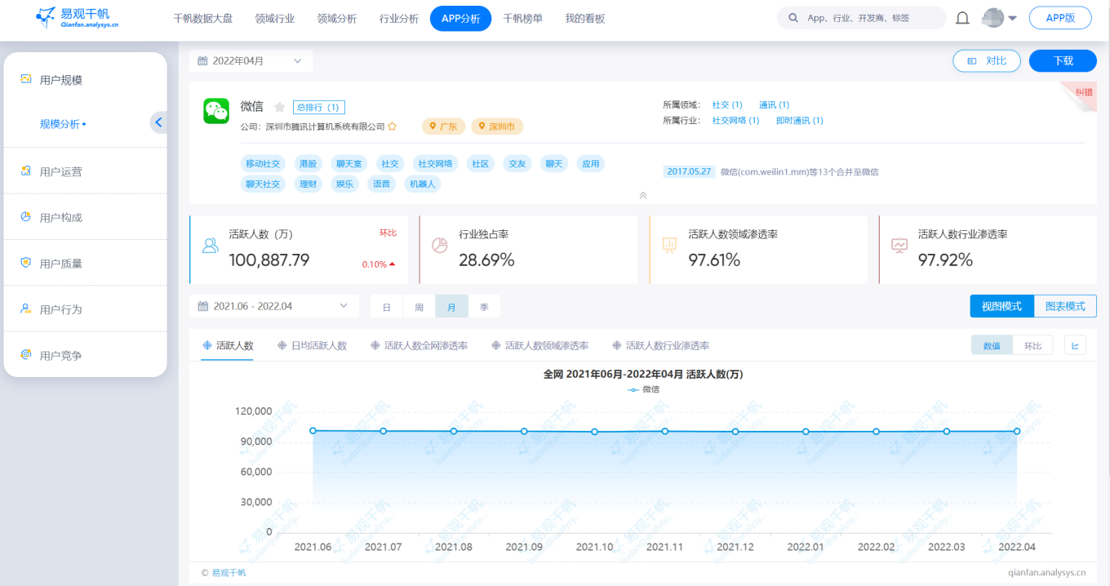Switch to 视图模式
This screenshot has width=1110, height=586.
[1001, 306]
